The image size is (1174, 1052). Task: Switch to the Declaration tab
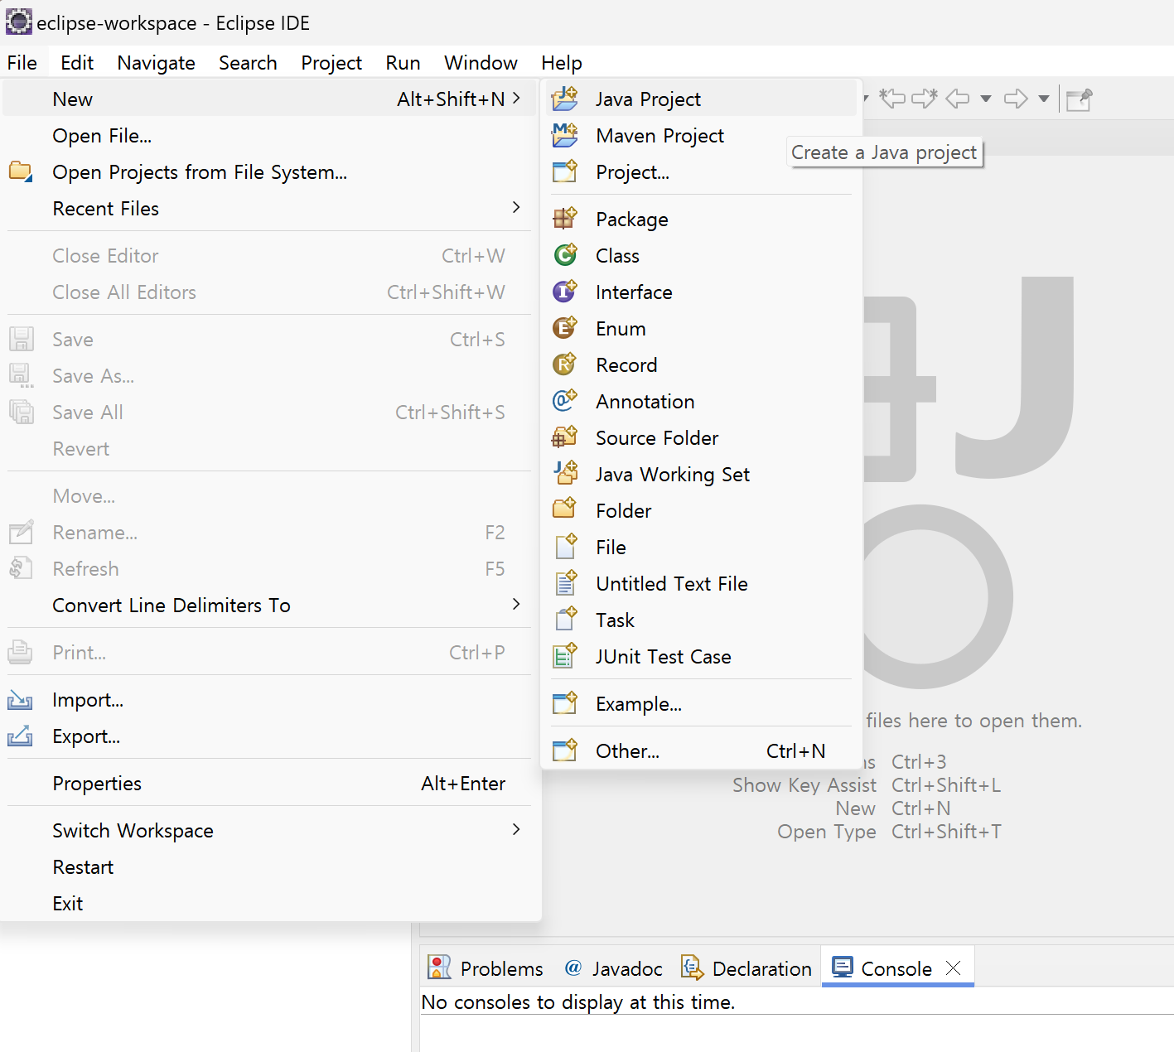(746, 968)
